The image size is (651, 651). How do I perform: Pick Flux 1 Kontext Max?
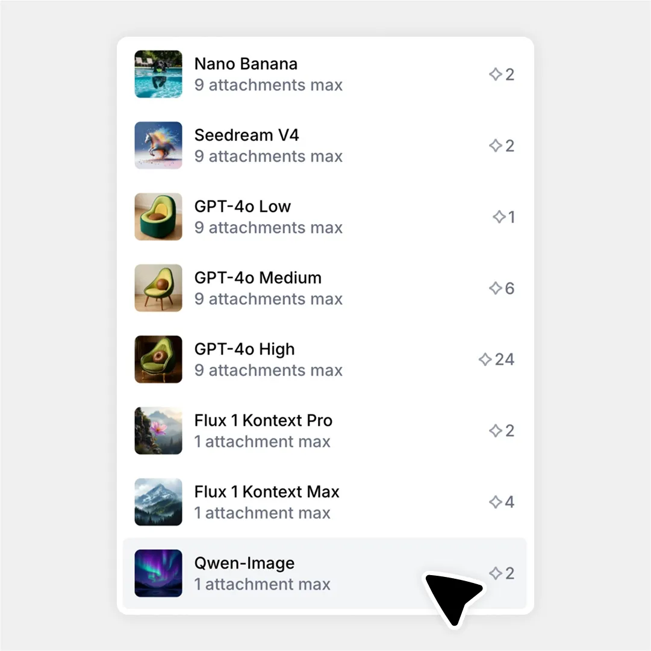[x=325, y=502]
